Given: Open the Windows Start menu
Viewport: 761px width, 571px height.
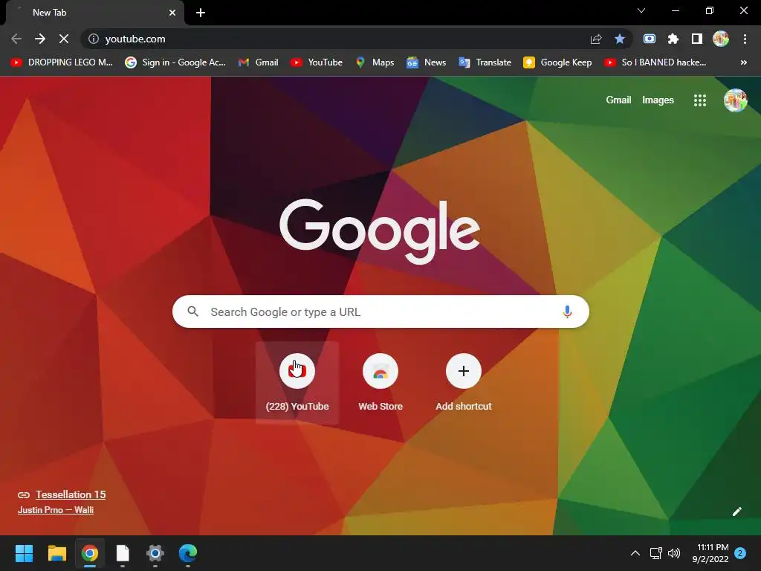Looking at the screenshot, I should [24, 553].
